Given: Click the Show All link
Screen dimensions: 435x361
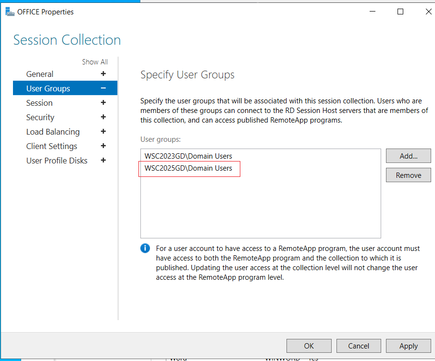Looking at the screenshot, I should point(95,62).
